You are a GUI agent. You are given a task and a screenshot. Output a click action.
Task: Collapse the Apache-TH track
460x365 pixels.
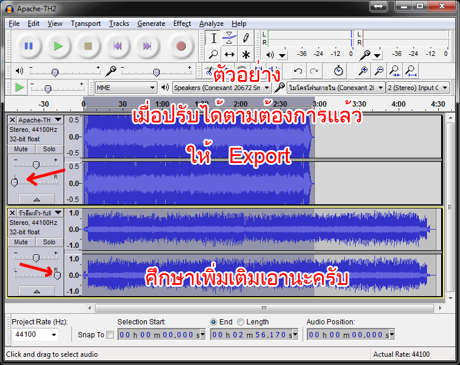pyautogui.click(x=37, y=199)
